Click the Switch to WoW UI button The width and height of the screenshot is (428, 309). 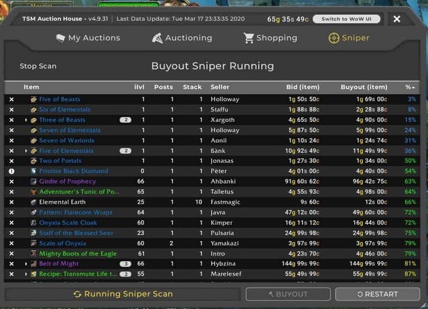click(x=347, y=19)
